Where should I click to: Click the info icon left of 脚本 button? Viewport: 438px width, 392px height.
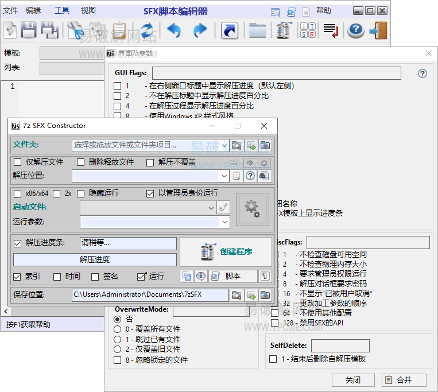pyautogui.click(x=200, y=276)
